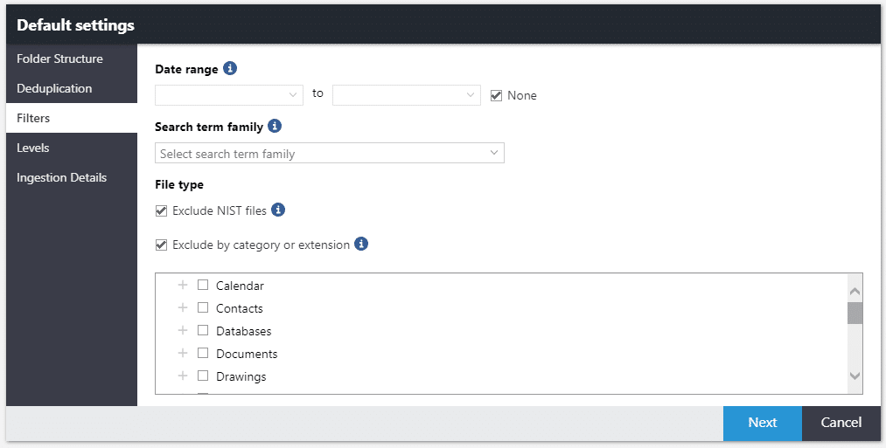
Task: Click the info icon beside Date range
Action: (230, 69)
